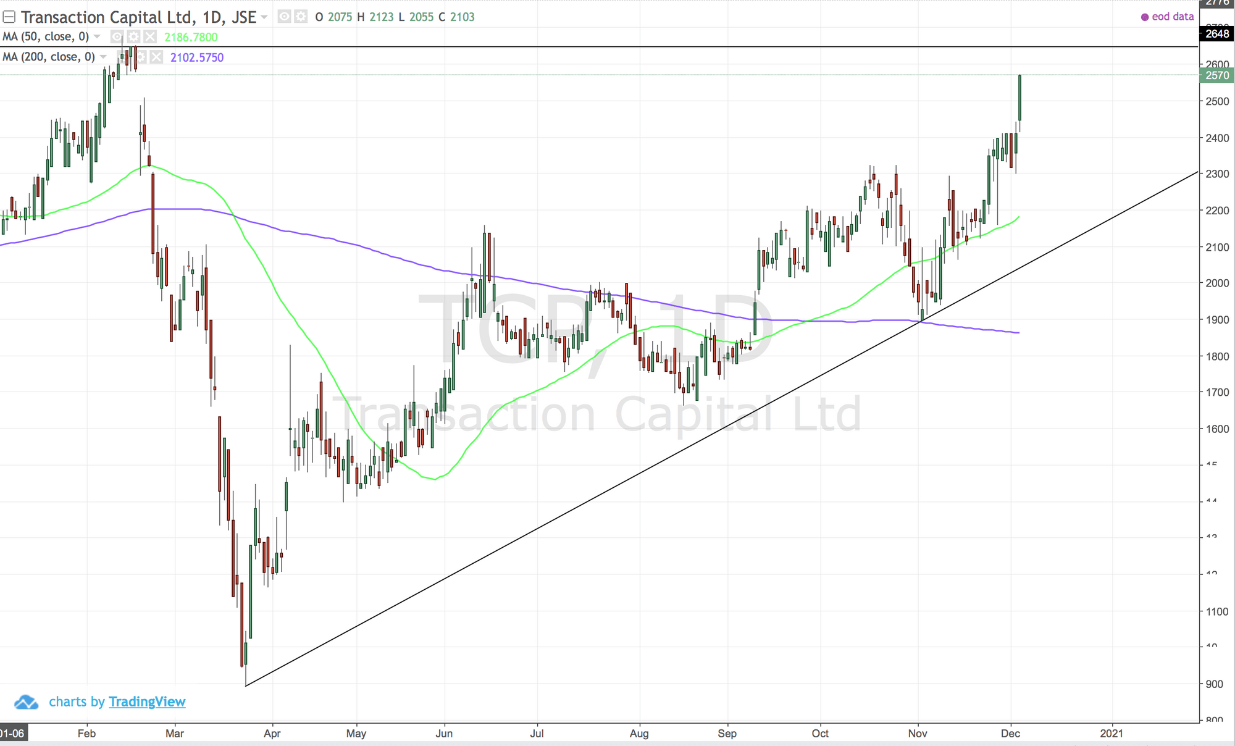Click the Aug label on time axis
The image size is (1235, 746).
(639, 734)
